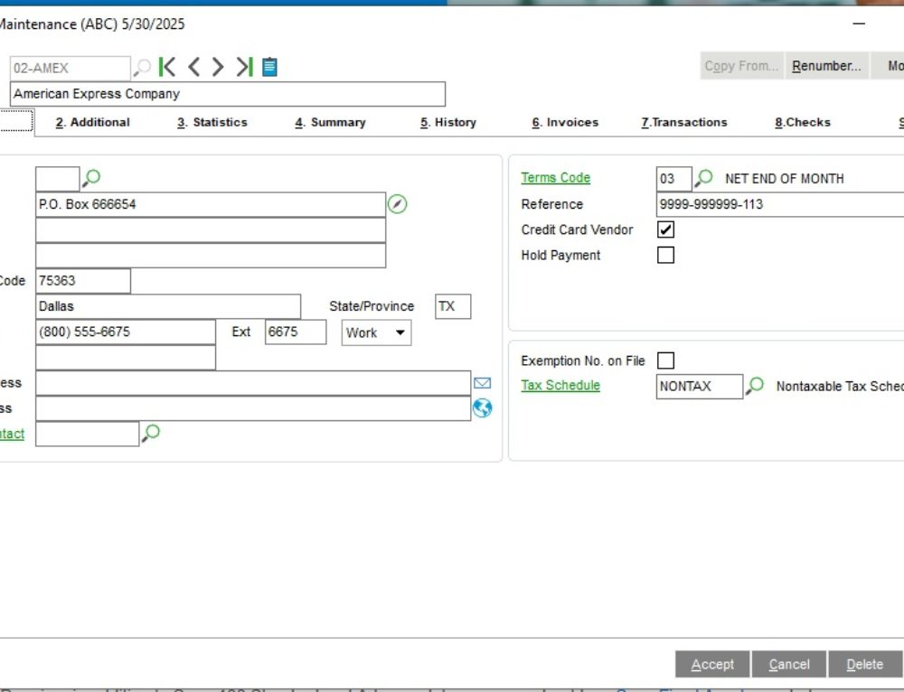The height and width of the screenshot is (692, 904).
Task: Go to the next vendor record
Action: pyautogui.click(x=217, y=67)
